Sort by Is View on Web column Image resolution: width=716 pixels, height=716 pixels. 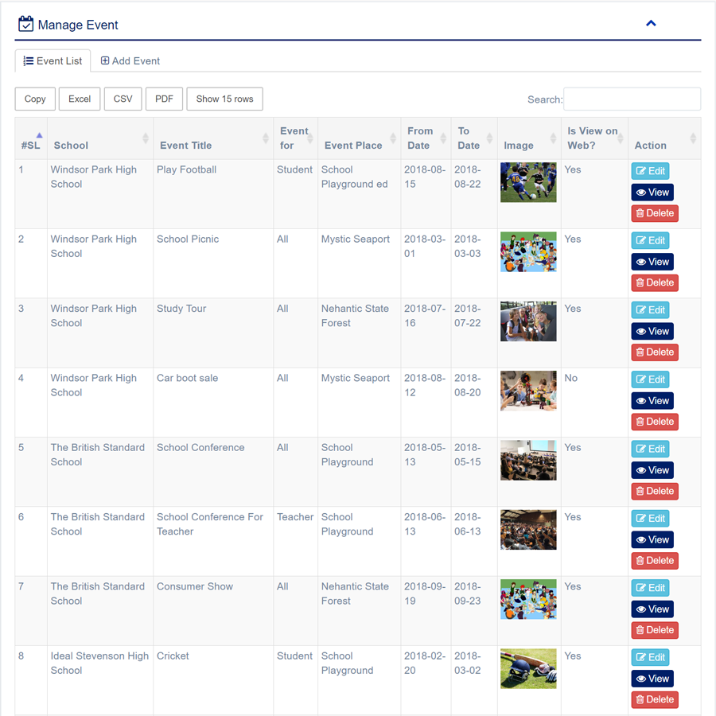pos(594,138)
